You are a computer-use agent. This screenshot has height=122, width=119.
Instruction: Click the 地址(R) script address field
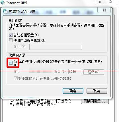pos(56,47)
